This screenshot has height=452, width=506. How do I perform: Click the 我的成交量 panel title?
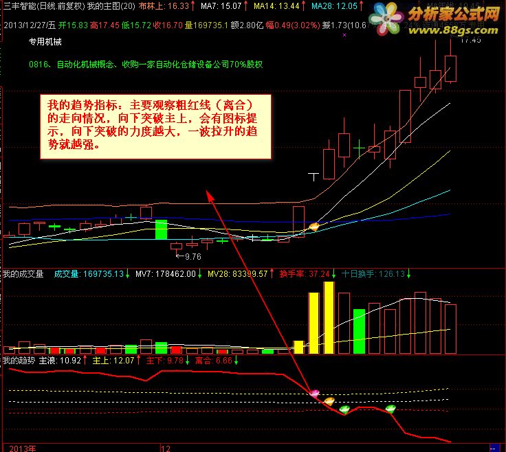tap(23, 274)
